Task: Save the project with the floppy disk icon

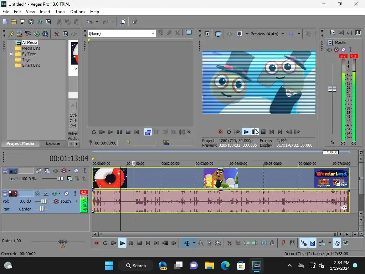Action: [22, 22]
